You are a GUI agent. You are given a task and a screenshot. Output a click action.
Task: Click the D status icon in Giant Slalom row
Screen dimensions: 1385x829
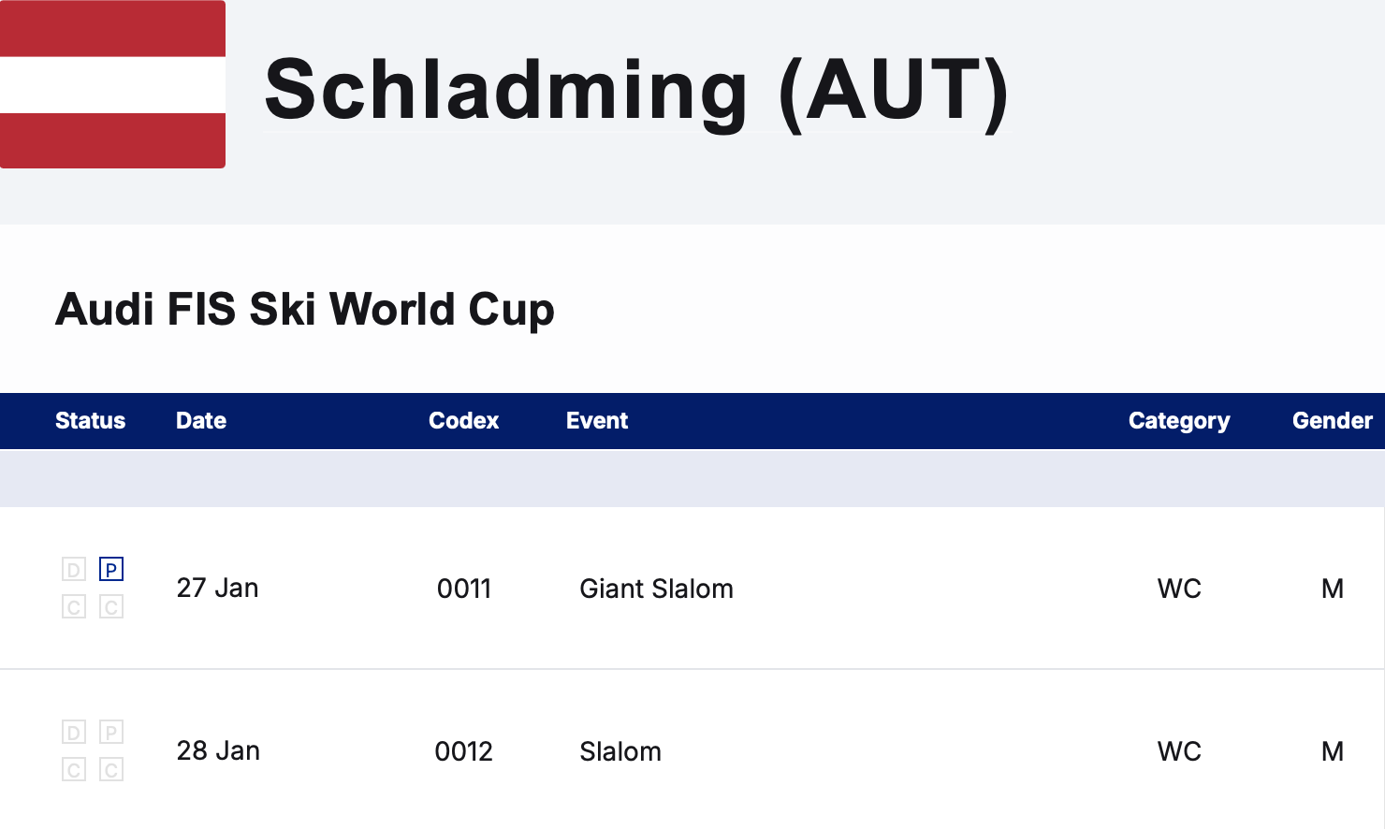point(74,569)
